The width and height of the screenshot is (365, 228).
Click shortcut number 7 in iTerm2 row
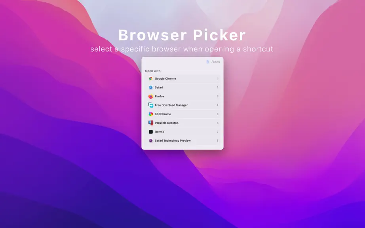pos(218,132)
